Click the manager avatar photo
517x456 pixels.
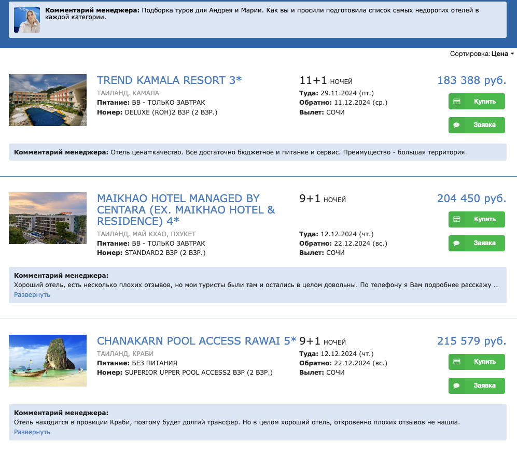[x=27, y=20]
